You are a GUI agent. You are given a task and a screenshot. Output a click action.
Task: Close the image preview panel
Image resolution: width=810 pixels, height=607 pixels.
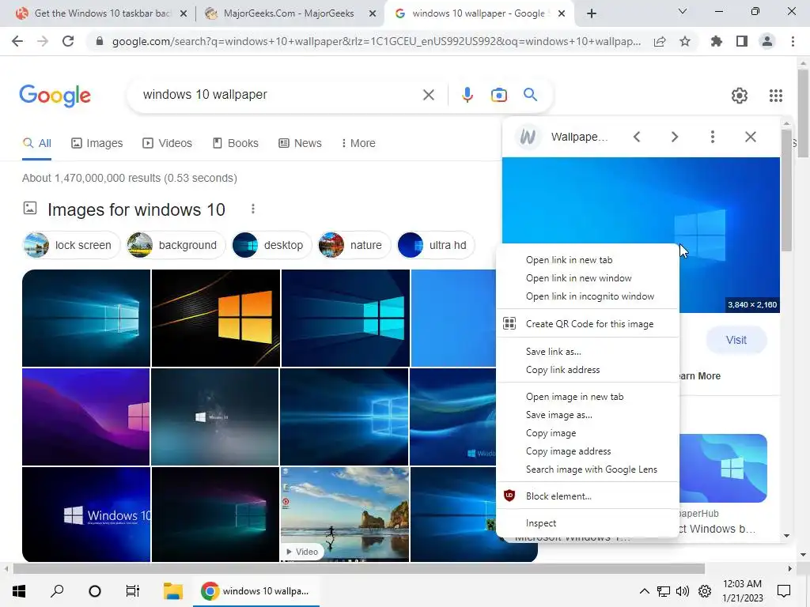pos(751,137)
